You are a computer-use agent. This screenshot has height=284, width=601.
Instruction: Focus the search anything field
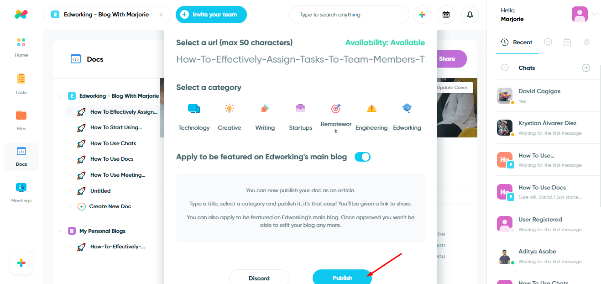click(349, 15)
